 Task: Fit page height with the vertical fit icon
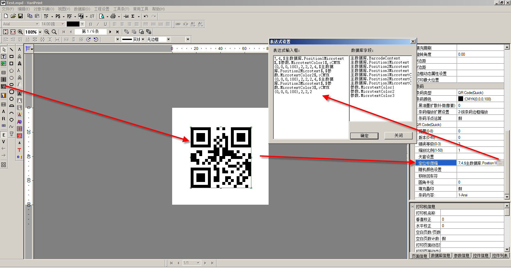[5, 32]
